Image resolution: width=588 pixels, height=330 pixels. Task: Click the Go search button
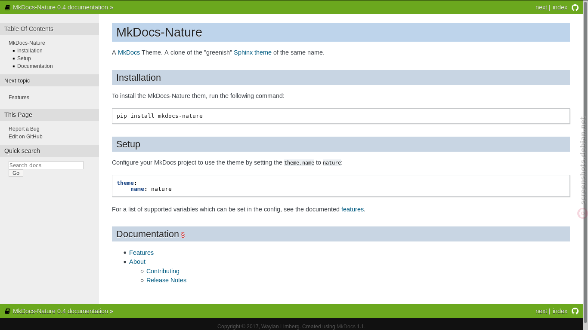[x=16, y=173]
